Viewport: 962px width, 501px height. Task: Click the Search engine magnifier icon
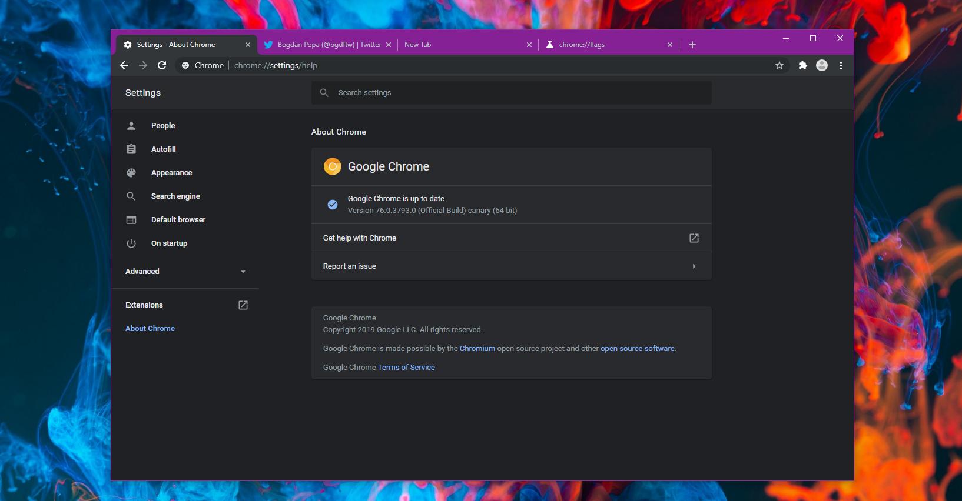131,196
